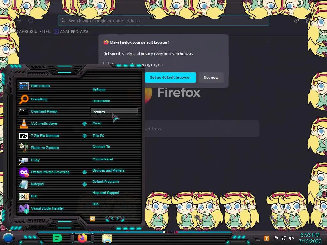This screenshot has width=327, height=245.
Task: Click Run... entry
Action: pyautogui.click(x=97, y=204)
